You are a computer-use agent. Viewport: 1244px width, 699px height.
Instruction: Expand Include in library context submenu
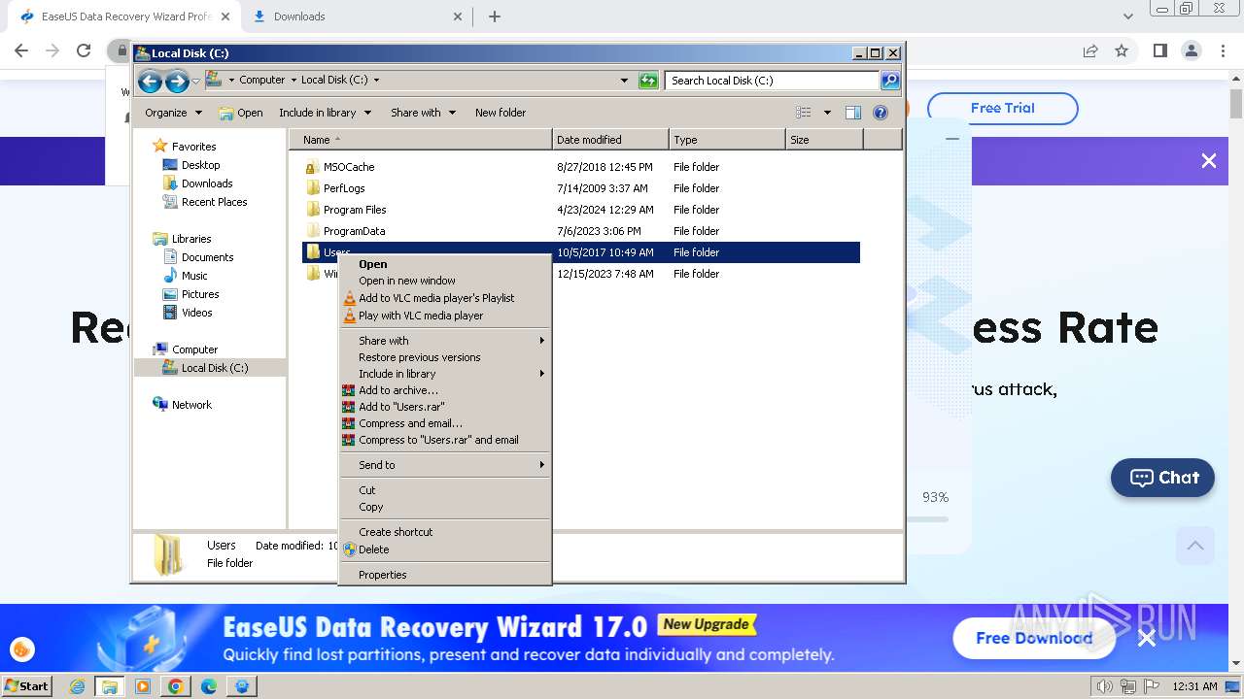[541, 374]
